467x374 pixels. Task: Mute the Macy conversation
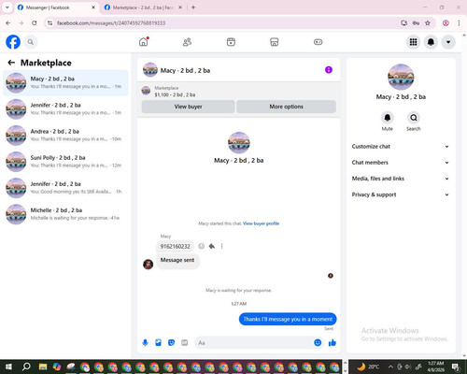pyautogui.click(x=388, y=118)
